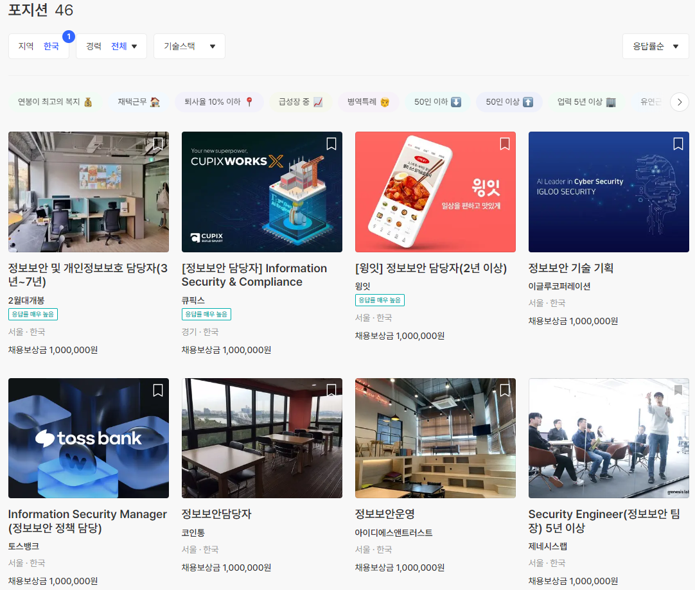This screenshot has height=590, width=695.
Task: Toggle the 급성장 중 tag filter
Action: [x=301, y=102]
